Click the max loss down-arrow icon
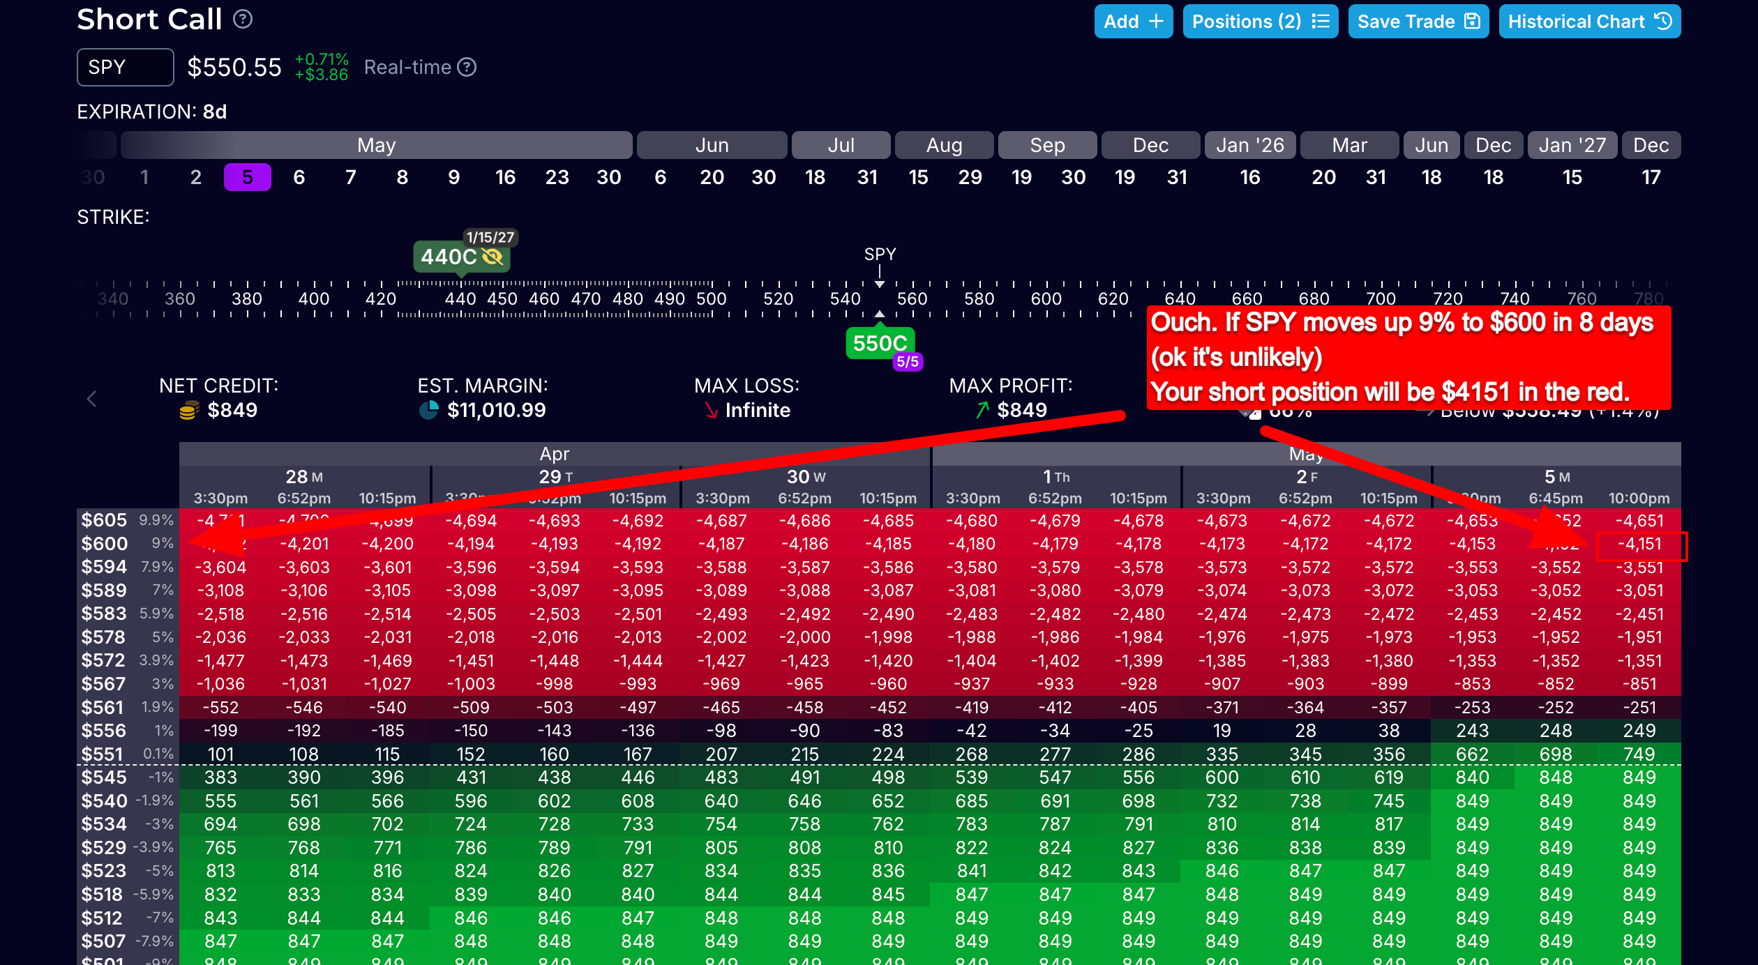1758x965 pixels. tap(711, 411)
